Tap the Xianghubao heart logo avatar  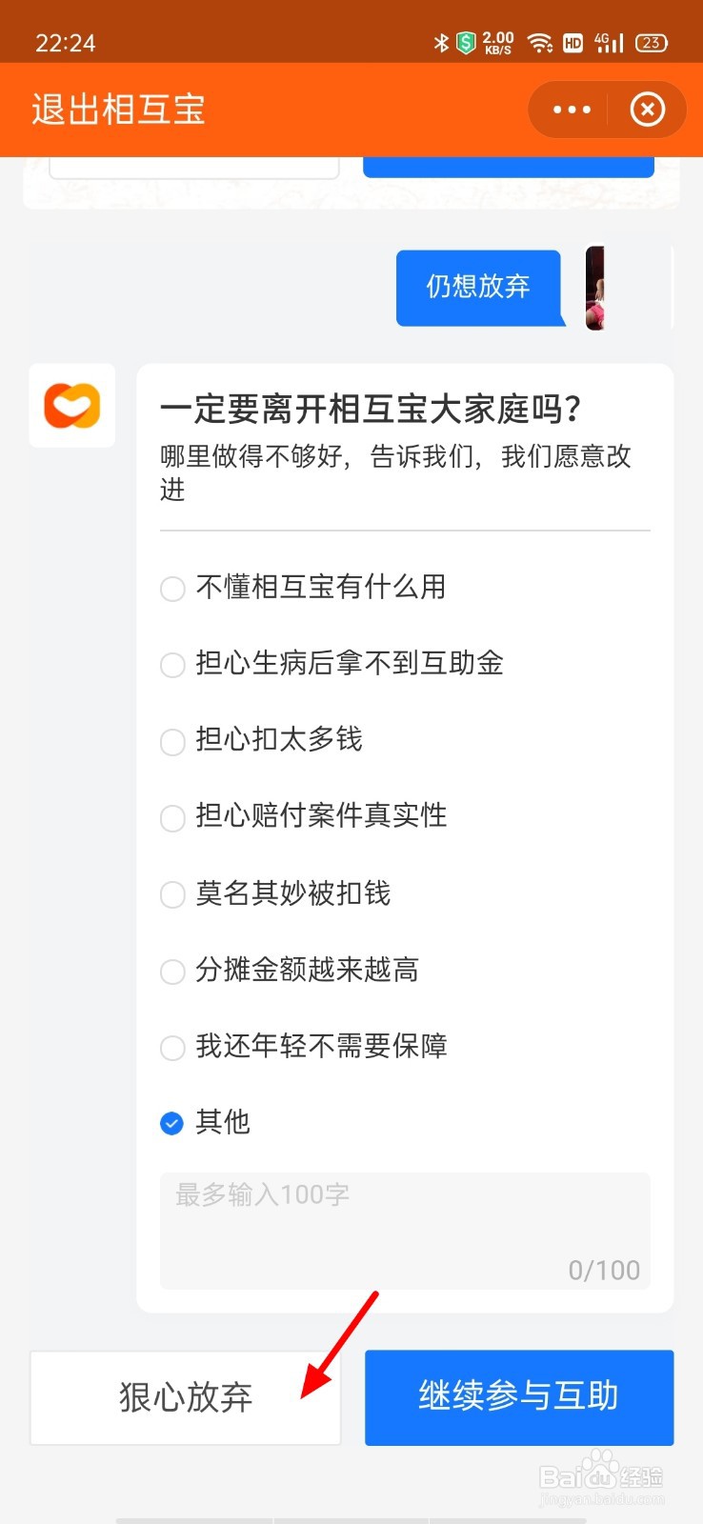point(72,406)
